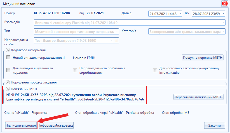Click the linked МВТН number 9H9E-24KB-4X56-32P3 line
Image resolution: width=230 pixels, height=133 pixels.
[71, 95]
